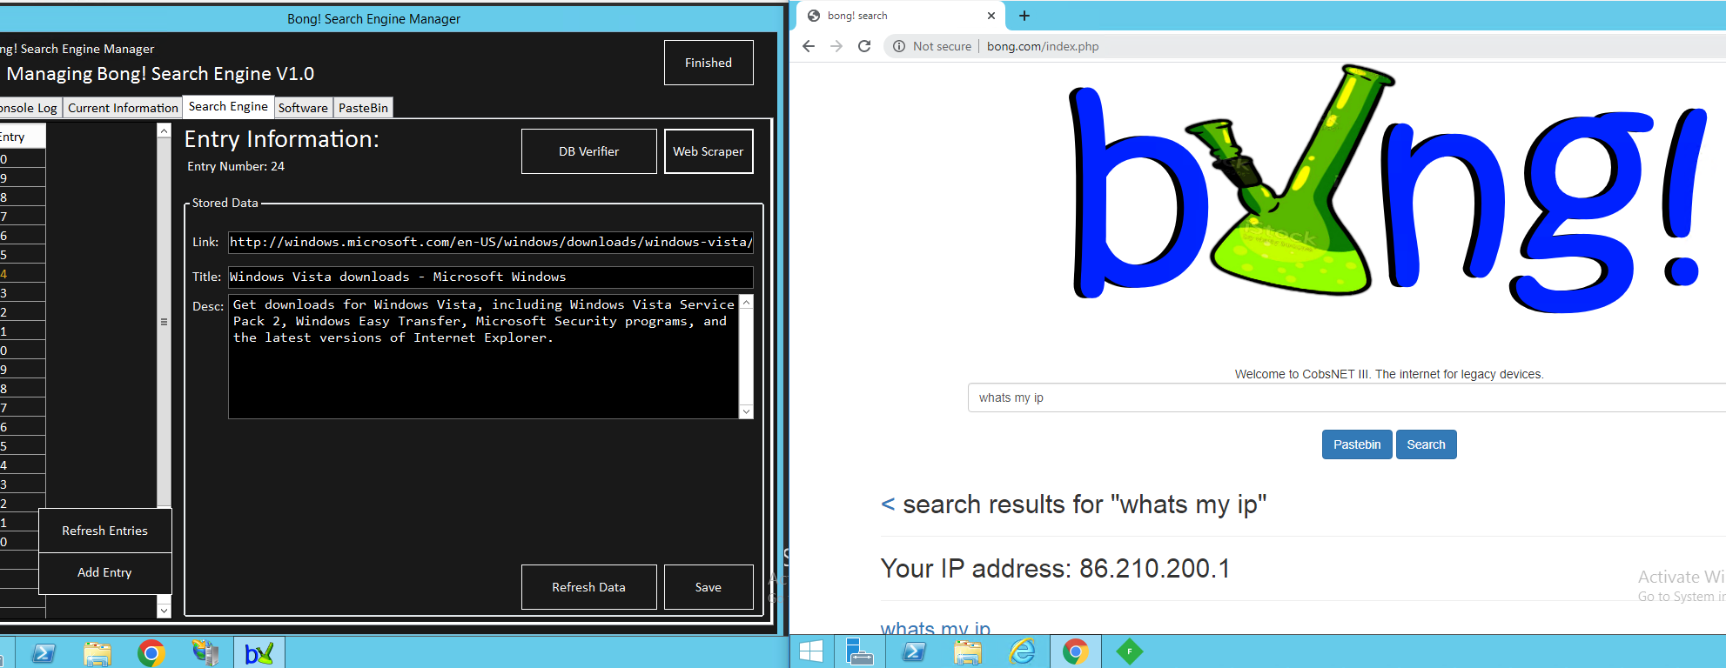Click the Windows Start button

tap(811, 651)
